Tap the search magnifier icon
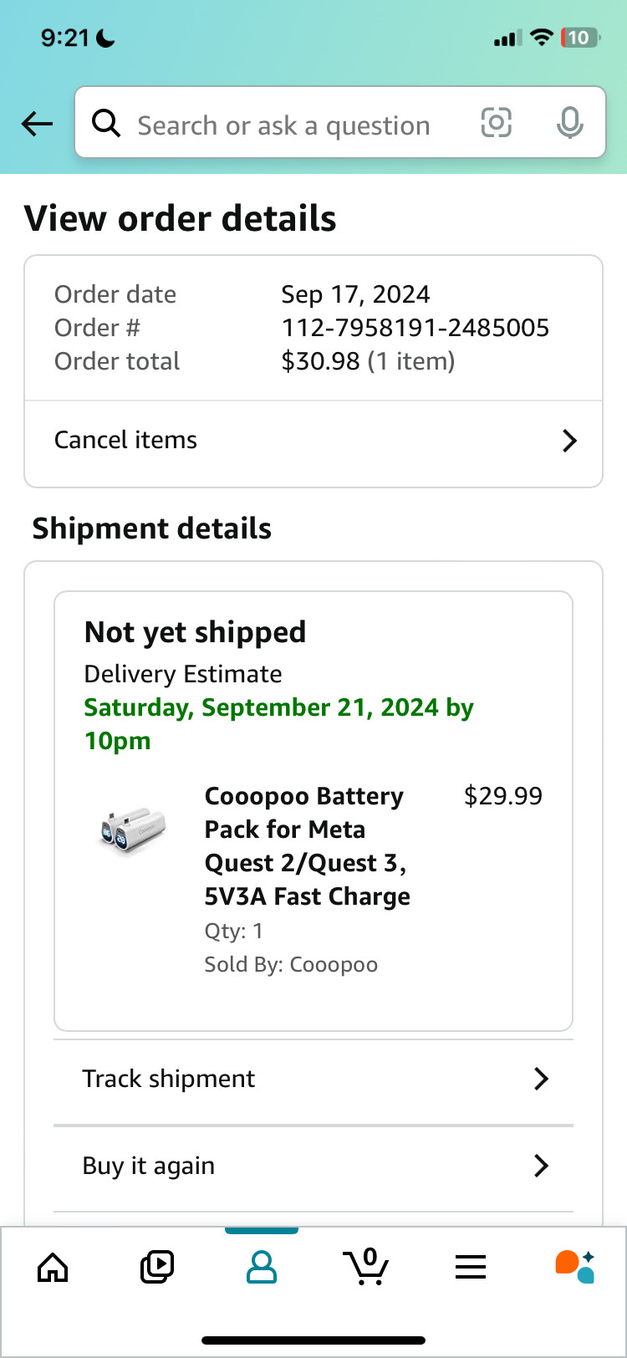Screen dimensions: 627x1358 106,124
